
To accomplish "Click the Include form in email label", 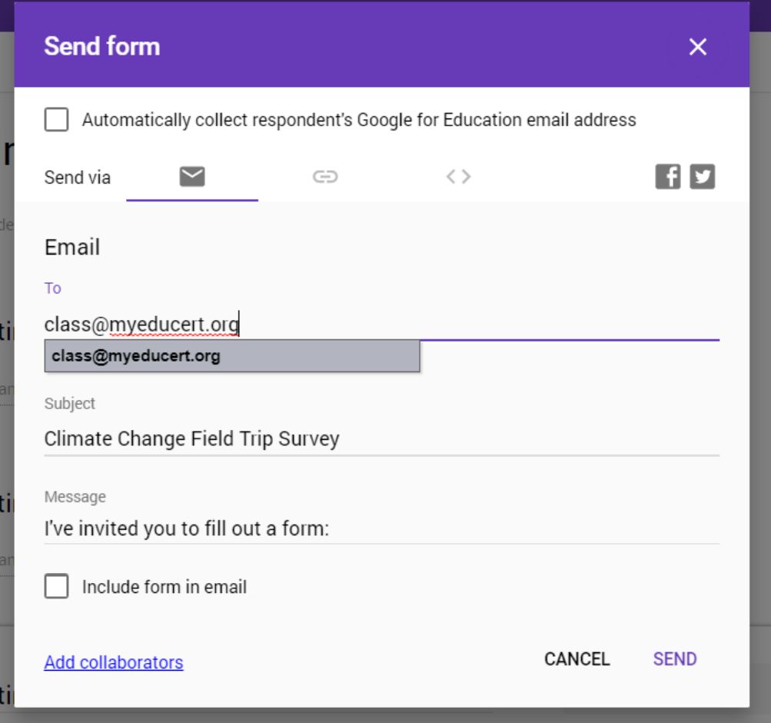I will pos(165,587).
